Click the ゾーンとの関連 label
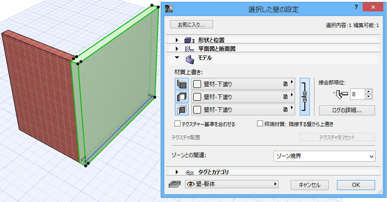Image resolution: width=387 pixels, height=202 pixels. click(189, 155)
